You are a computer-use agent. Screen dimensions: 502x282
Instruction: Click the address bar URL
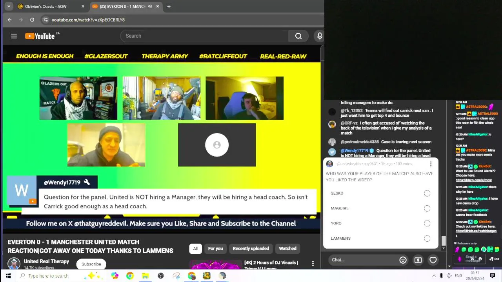pyautogui.click(x=88, y=20)
